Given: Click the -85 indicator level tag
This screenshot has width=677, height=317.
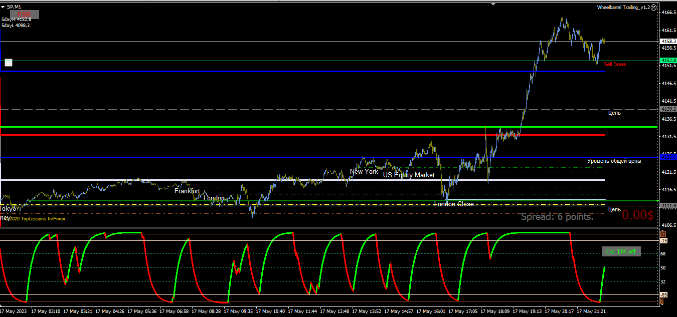Looking at the screenshot, I should pyautogui.click(x=663, y=295).
